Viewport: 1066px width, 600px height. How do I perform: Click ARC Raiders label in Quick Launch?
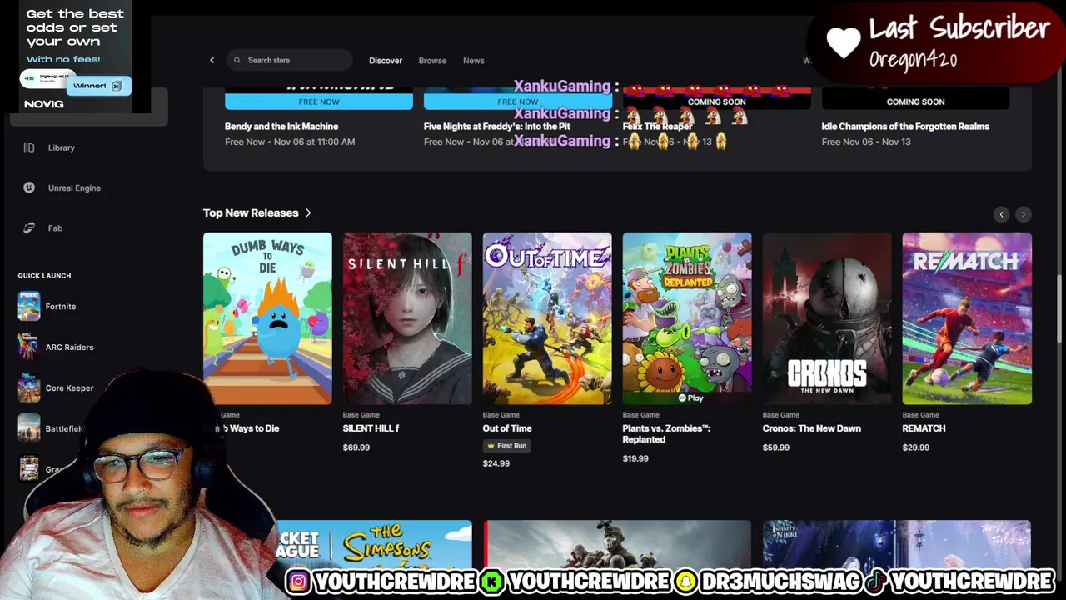pyautogui.click(x=70, y=347)
